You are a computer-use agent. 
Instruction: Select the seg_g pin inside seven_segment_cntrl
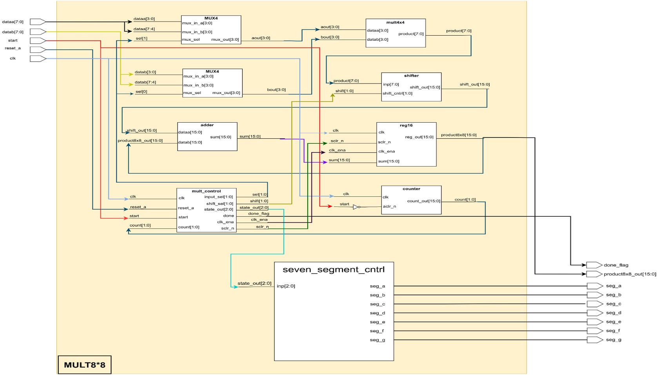tap(378, 340)
